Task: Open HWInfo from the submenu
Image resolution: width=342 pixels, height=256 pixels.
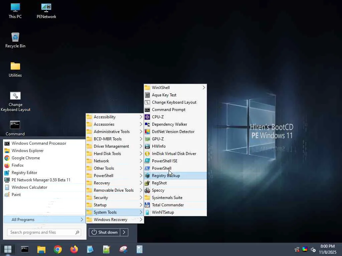Action: click(x=175, y=146)
